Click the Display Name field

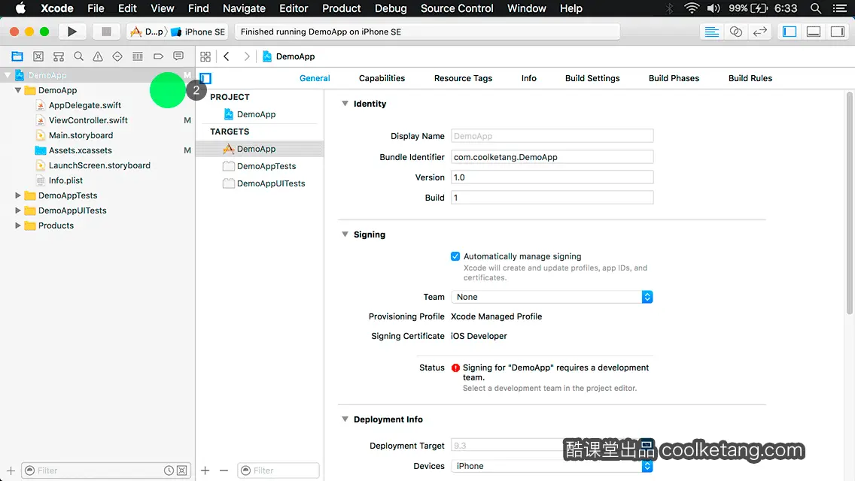pyautogui.click(x=552, y=135)
